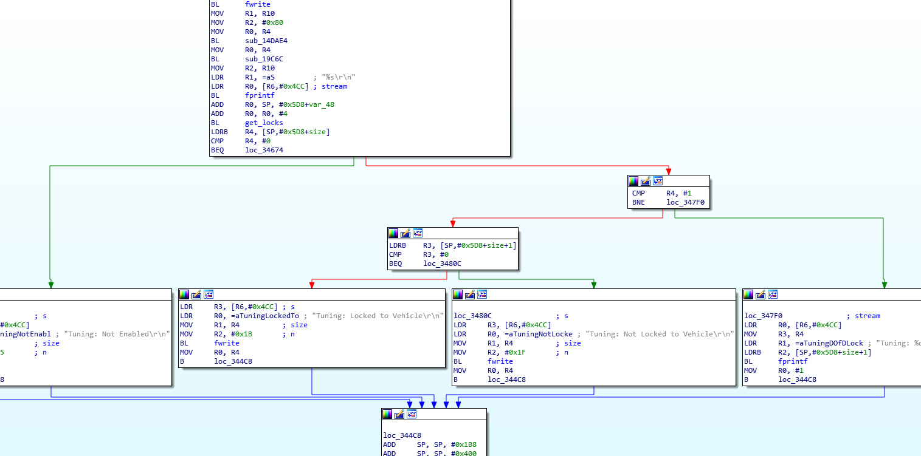Set node color on the LDRB R3 compare node
The height and width of the screenshot is (456, 921).
click(393, 233)
